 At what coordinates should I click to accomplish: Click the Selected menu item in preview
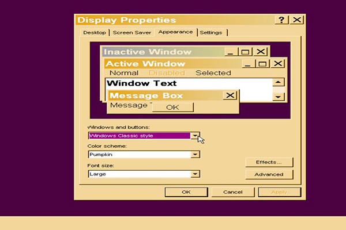213,73
